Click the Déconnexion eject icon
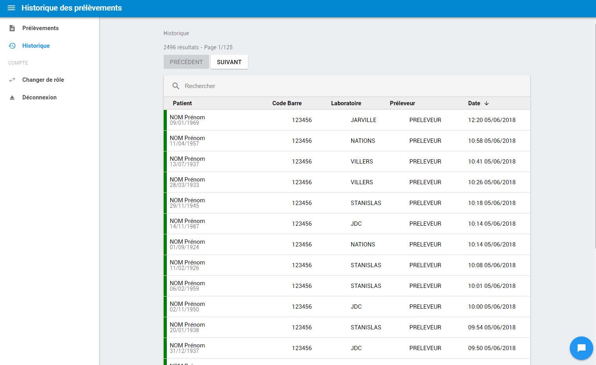Screen dimensions: 596x365 click(12, 97)
